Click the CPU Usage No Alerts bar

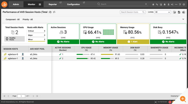[98, 42]
